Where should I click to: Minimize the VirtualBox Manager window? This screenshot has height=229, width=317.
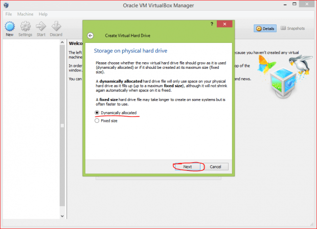(285, 5)
